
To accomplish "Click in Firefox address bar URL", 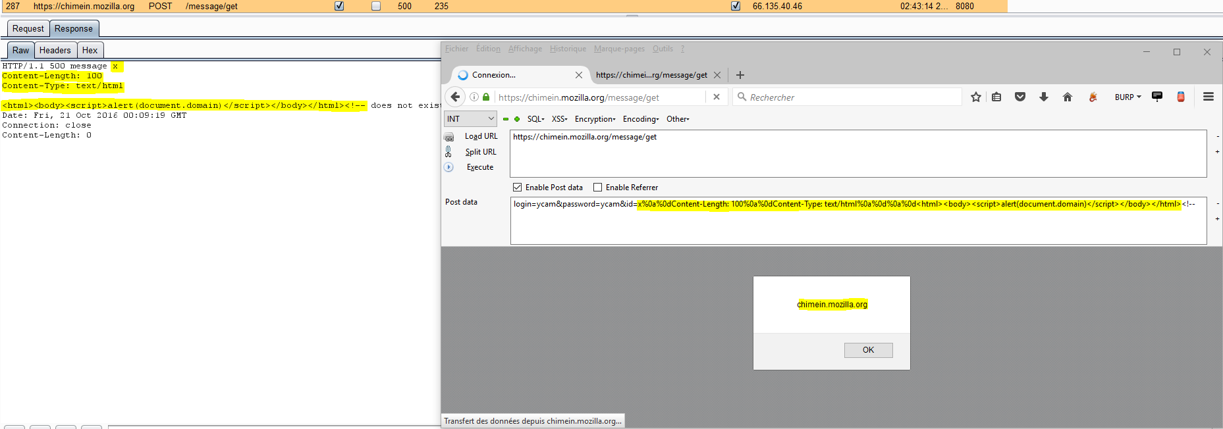I will click(599, 97).
